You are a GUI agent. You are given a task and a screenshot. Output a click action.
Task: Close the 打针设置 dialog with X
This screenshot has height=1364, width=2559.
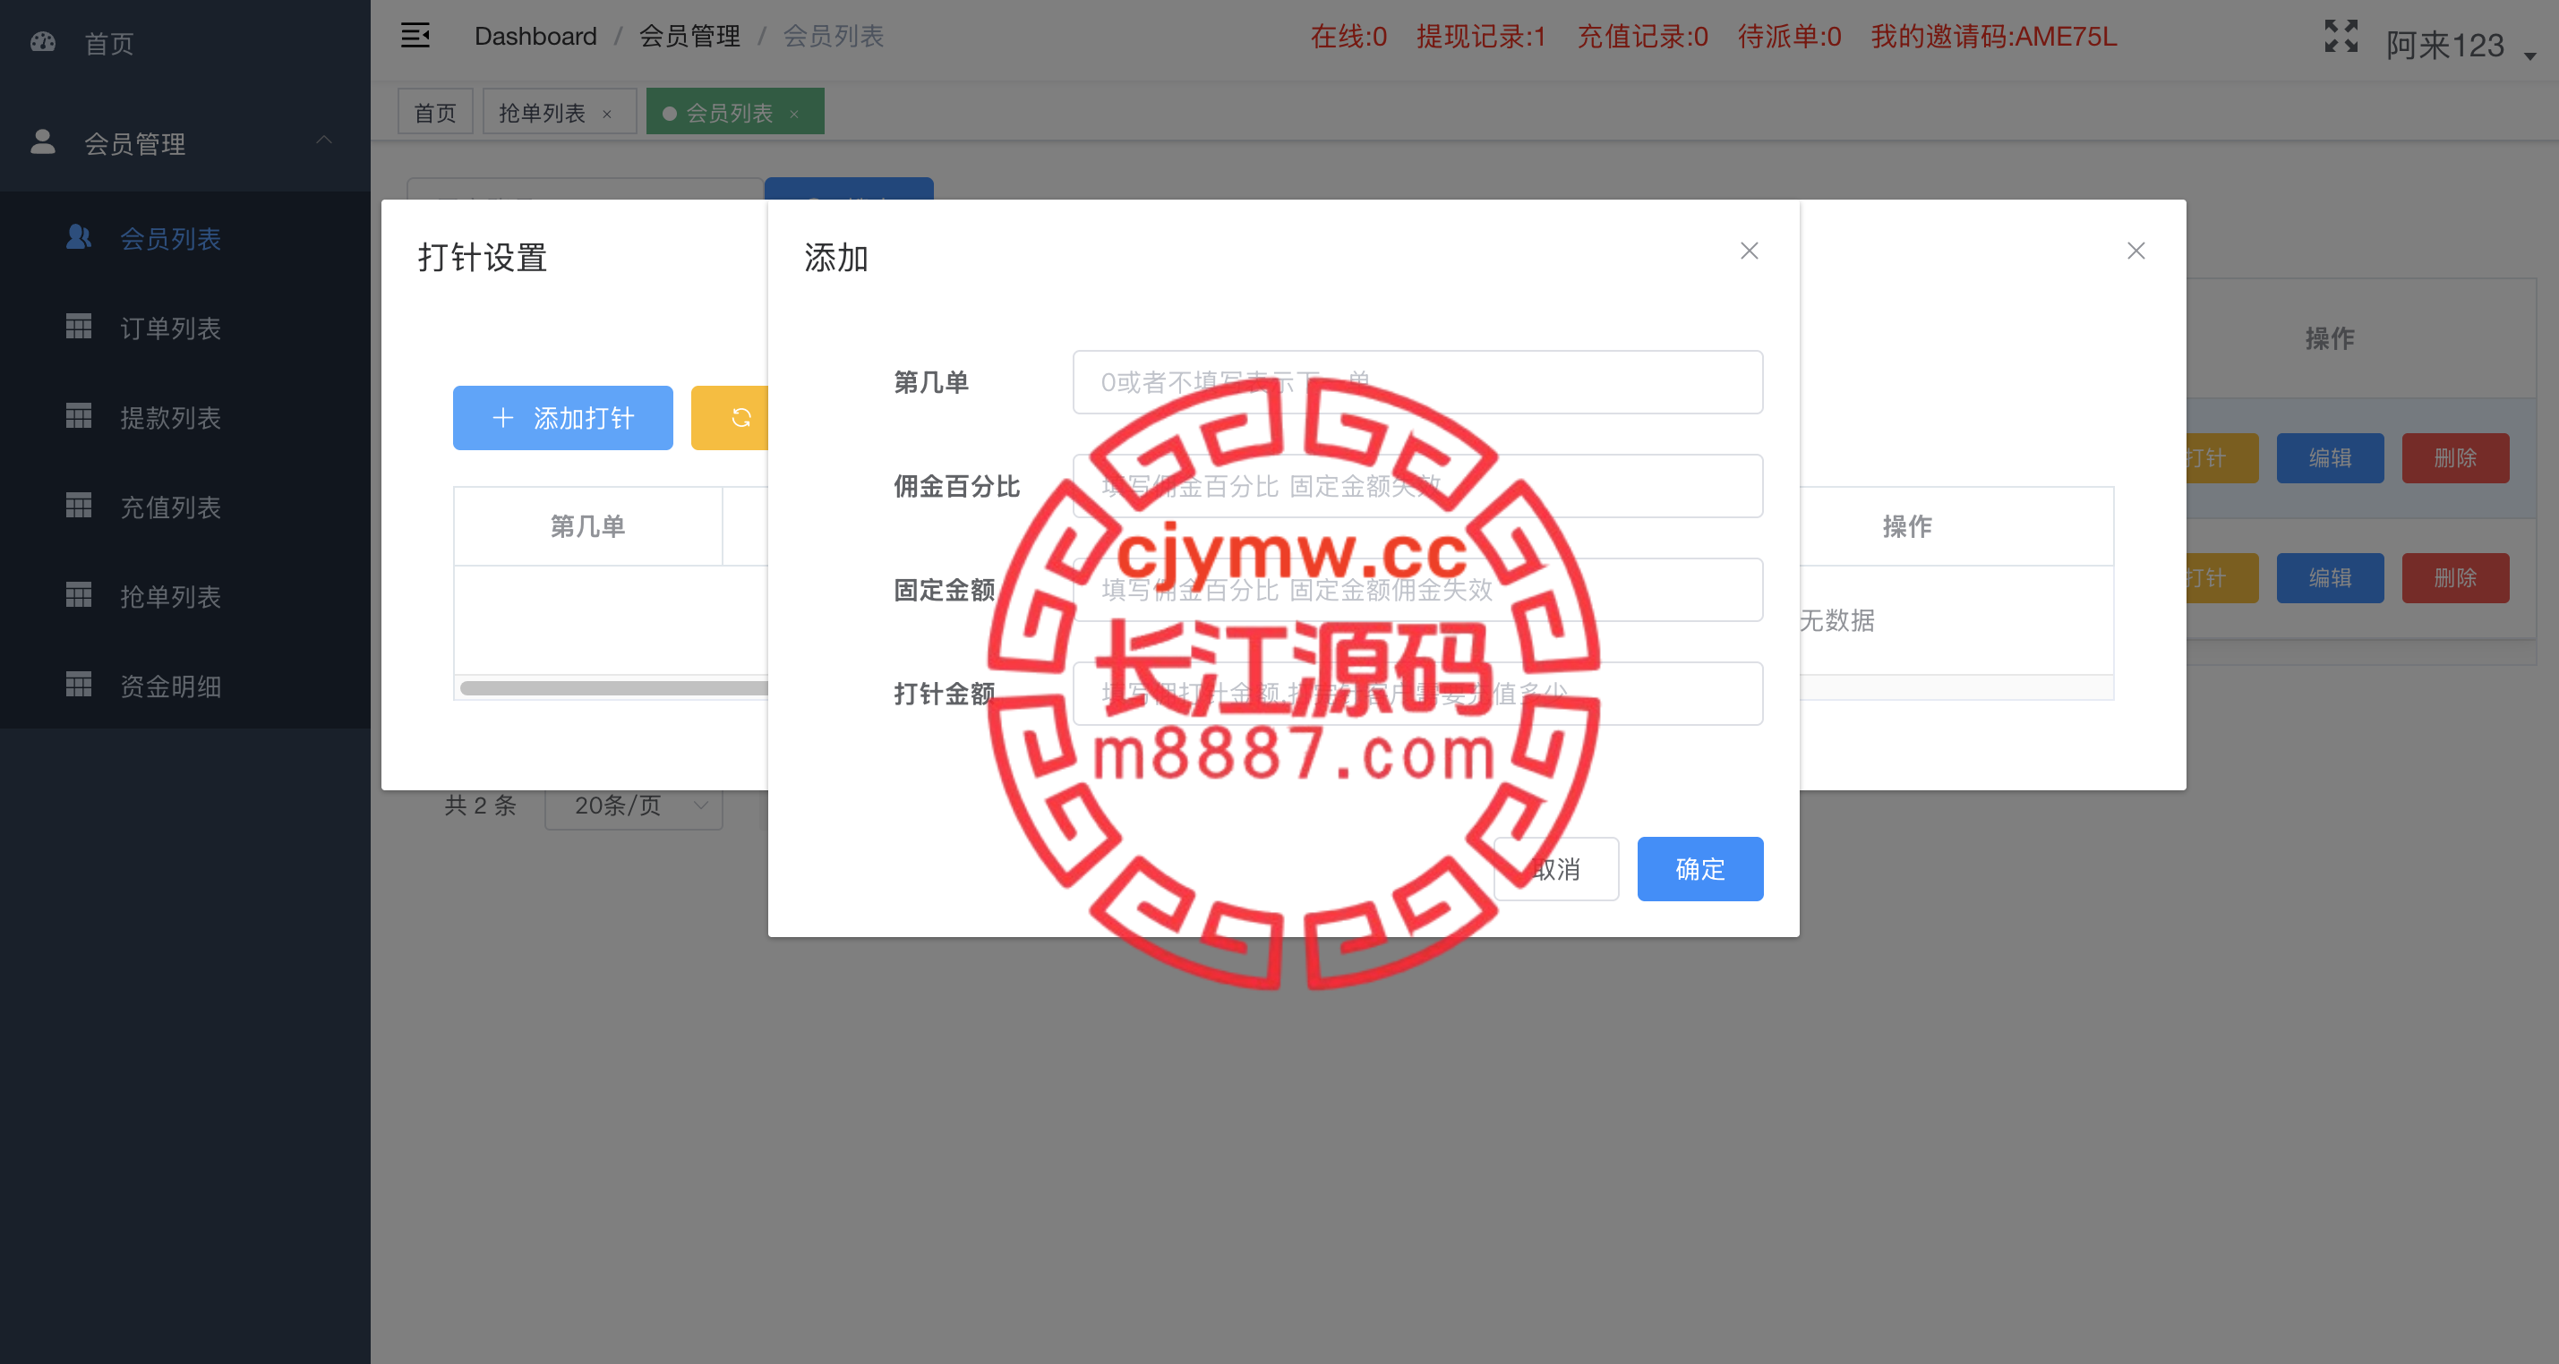2135,251
